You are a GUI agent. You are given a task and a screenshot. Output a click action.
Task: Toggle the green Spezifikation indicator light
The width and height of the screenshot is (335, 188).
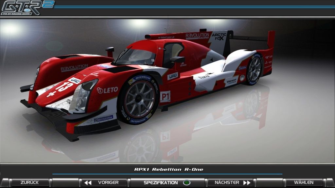pyautogui.click(x=187, y=183)
